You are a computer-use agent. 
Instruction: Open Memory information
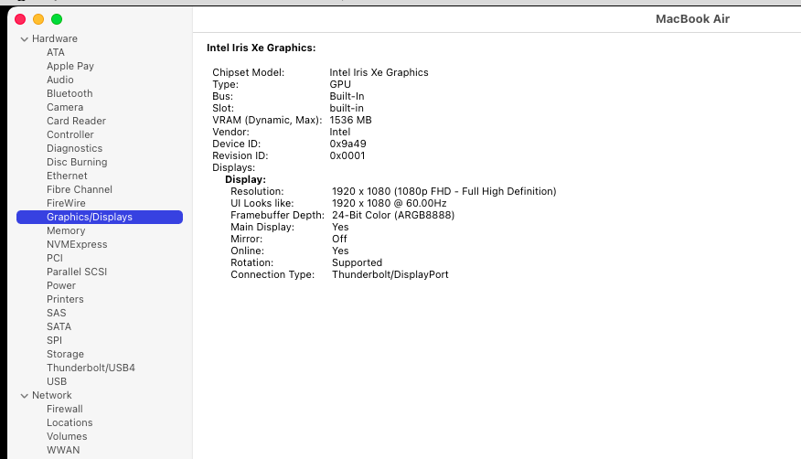pyautogui.click(x=66, y=230)
